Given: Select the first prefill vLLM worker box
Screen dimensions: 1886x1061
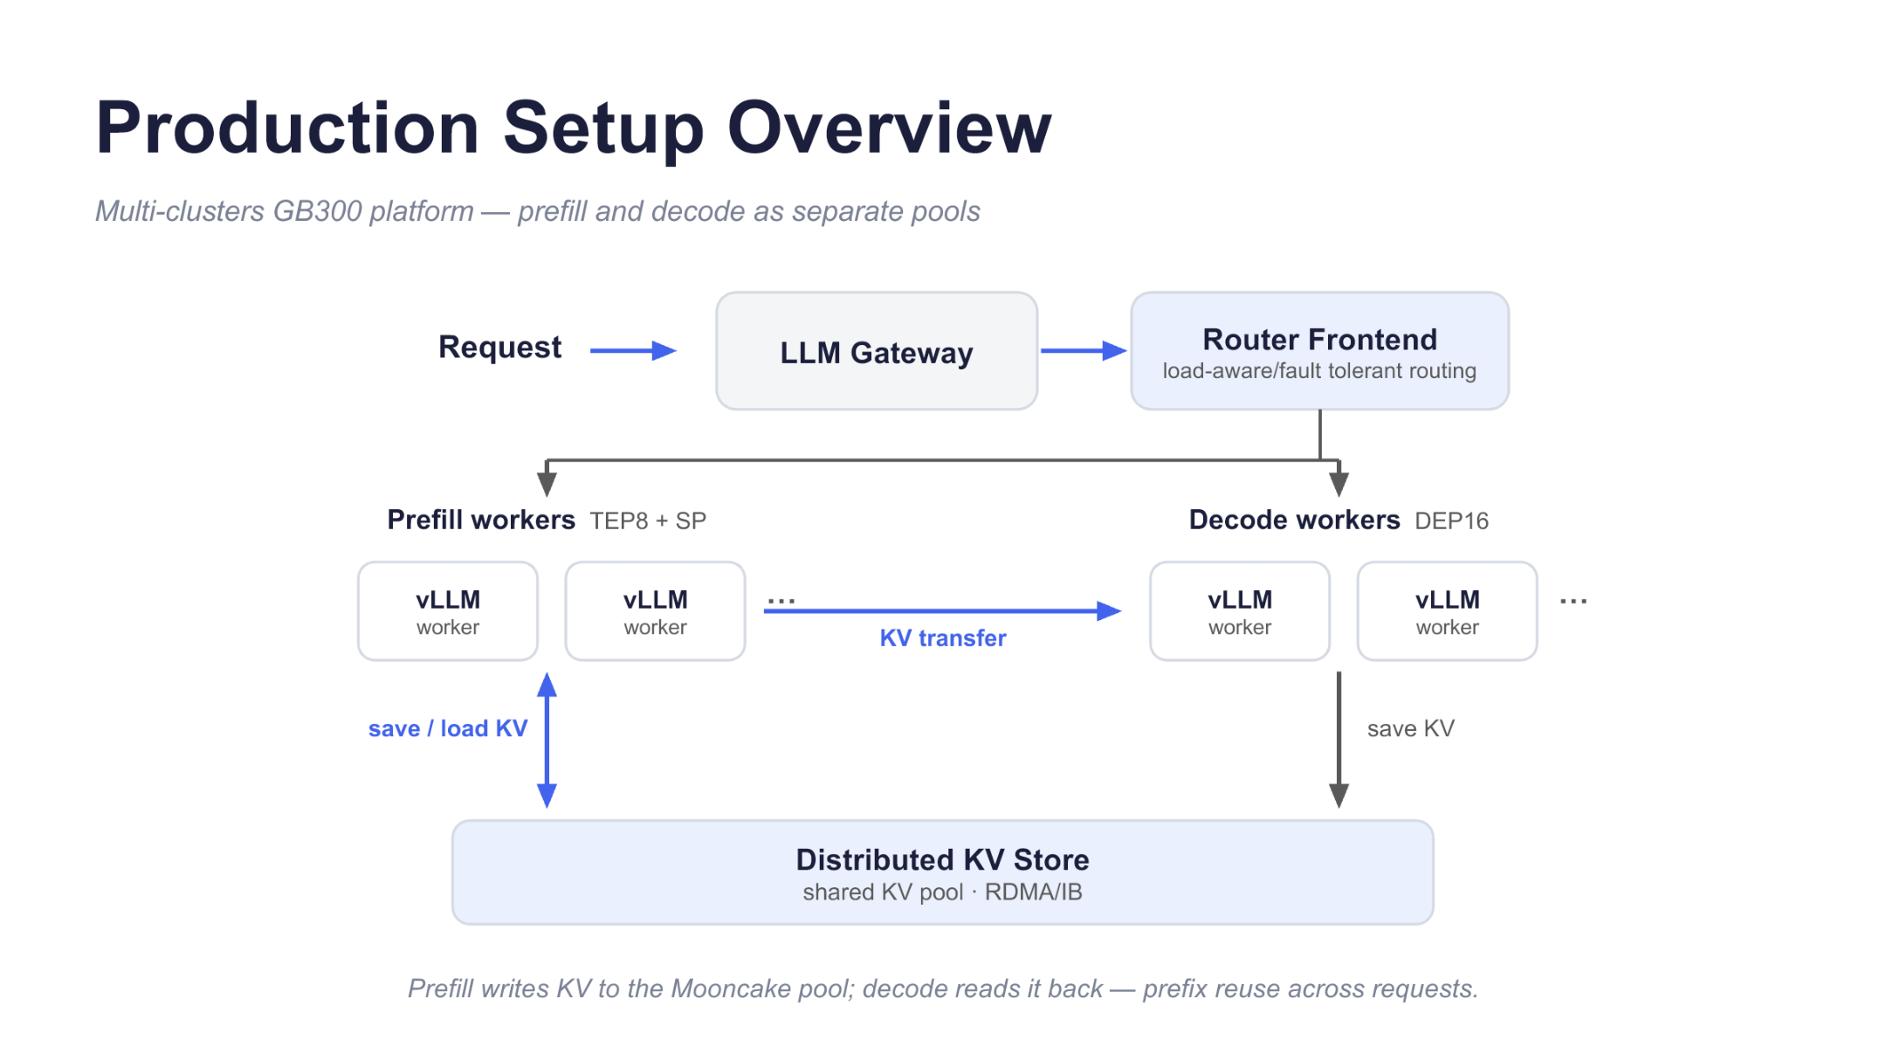Looking at the screenshot, I should (448, 611).
